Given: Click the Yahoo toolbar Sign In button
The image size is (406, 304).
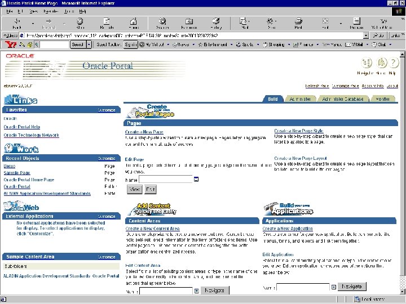Looking at the screenshot, I should tap(130, 44).
